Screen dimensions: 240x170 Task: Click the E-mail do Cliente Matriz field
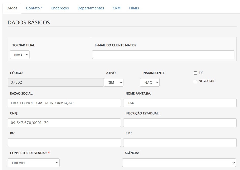click(163, 55)
